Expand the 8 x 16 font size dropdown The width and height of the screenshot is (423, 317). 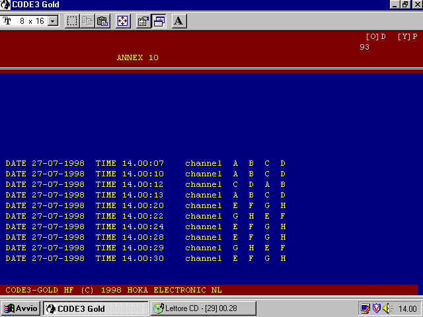point(53,21)
